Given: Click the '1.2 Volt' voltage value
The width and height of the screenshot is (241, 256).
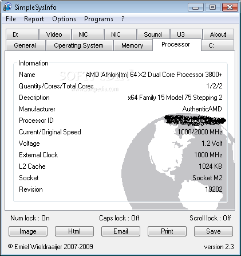Looking at the screenshot, I should pyautogui.click(x=212, y=143).
